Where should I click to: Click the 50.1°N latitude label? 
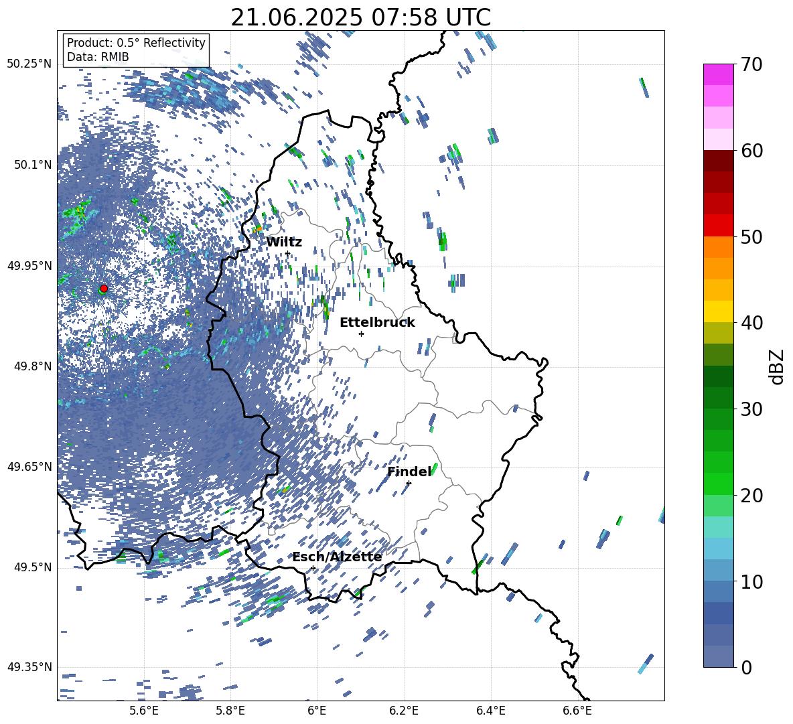click(x=32, y=165)
